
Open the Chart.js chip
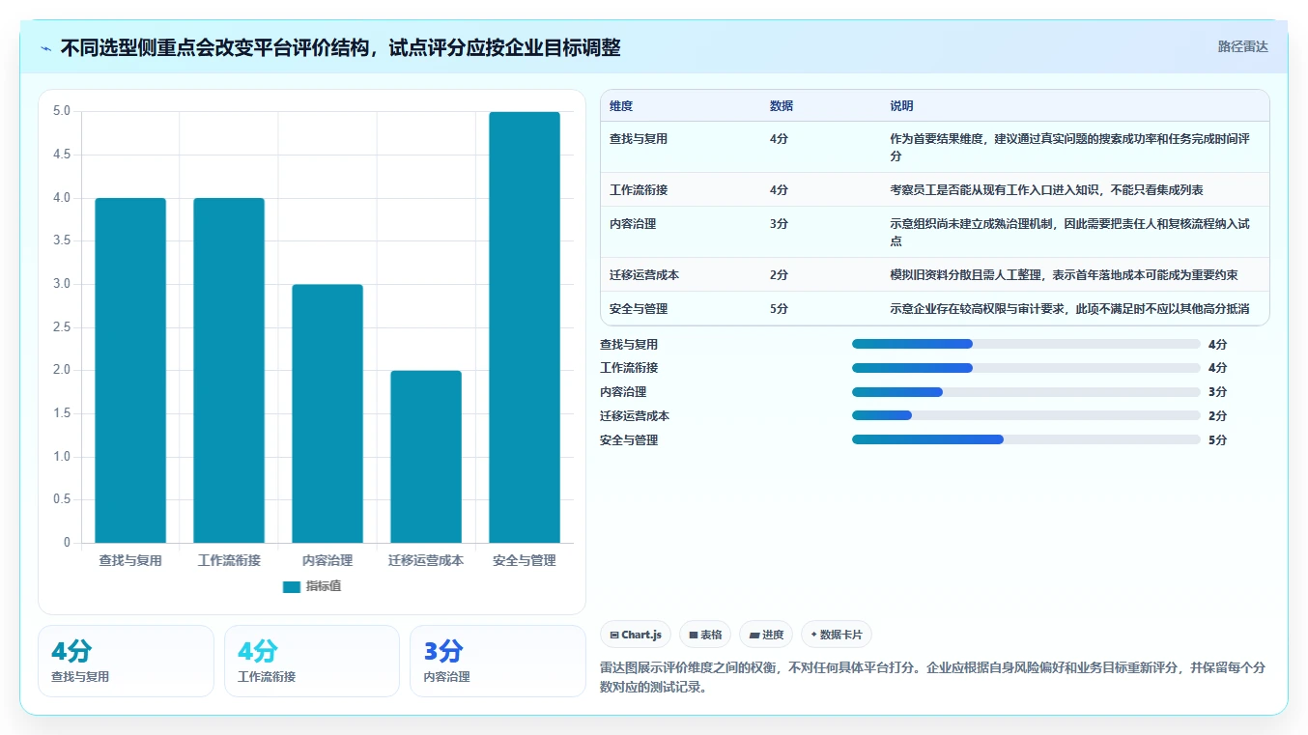click(x=636, y=635)
